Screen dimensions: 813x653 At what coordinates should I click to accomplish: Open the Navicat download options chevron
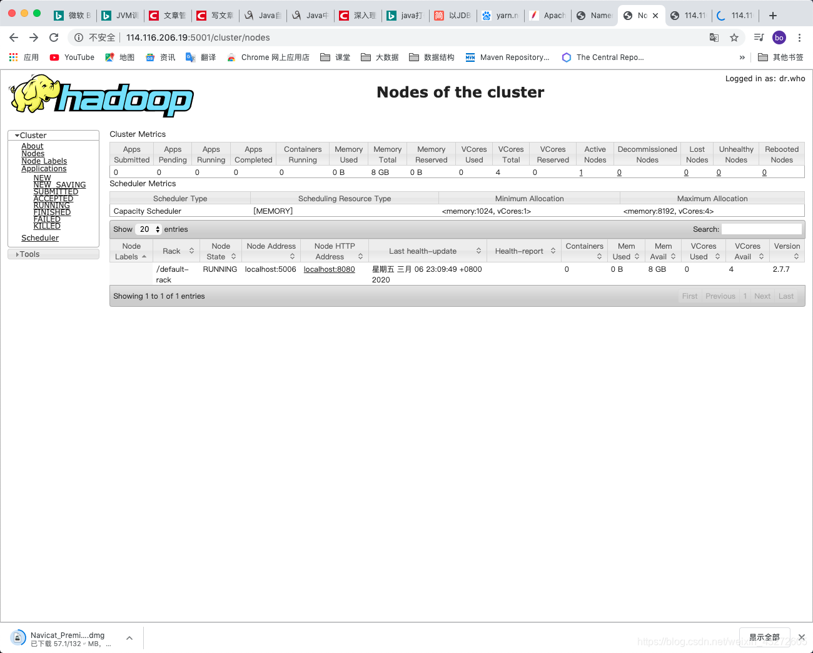pos(129,638)
